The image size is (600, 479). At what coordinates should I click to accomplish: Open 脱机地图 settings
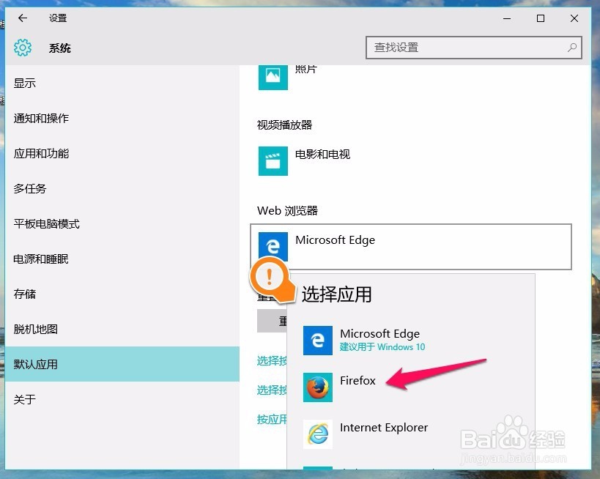tap(122, 329)
